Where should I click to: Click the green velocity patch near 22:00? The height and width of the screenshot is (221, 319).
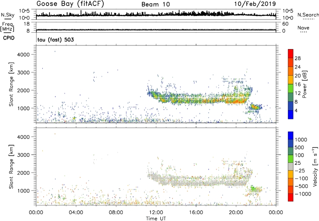(253, 188)
